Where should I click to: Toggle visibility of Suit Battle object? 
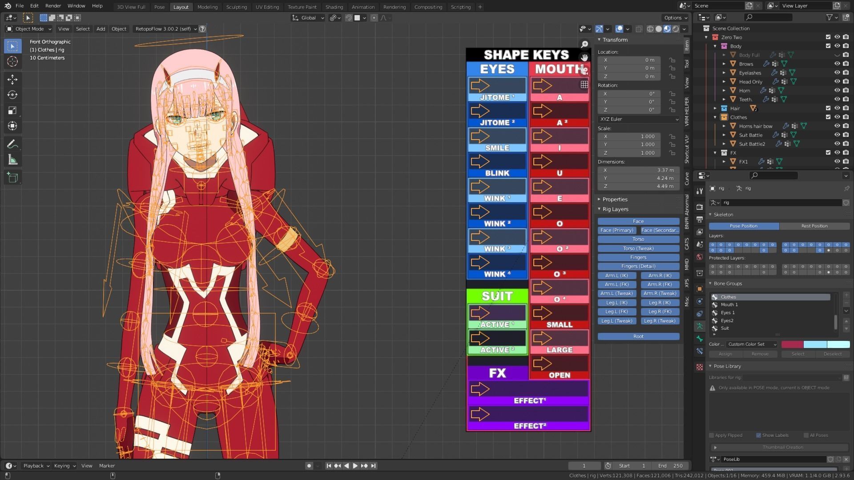pos(837,135)
